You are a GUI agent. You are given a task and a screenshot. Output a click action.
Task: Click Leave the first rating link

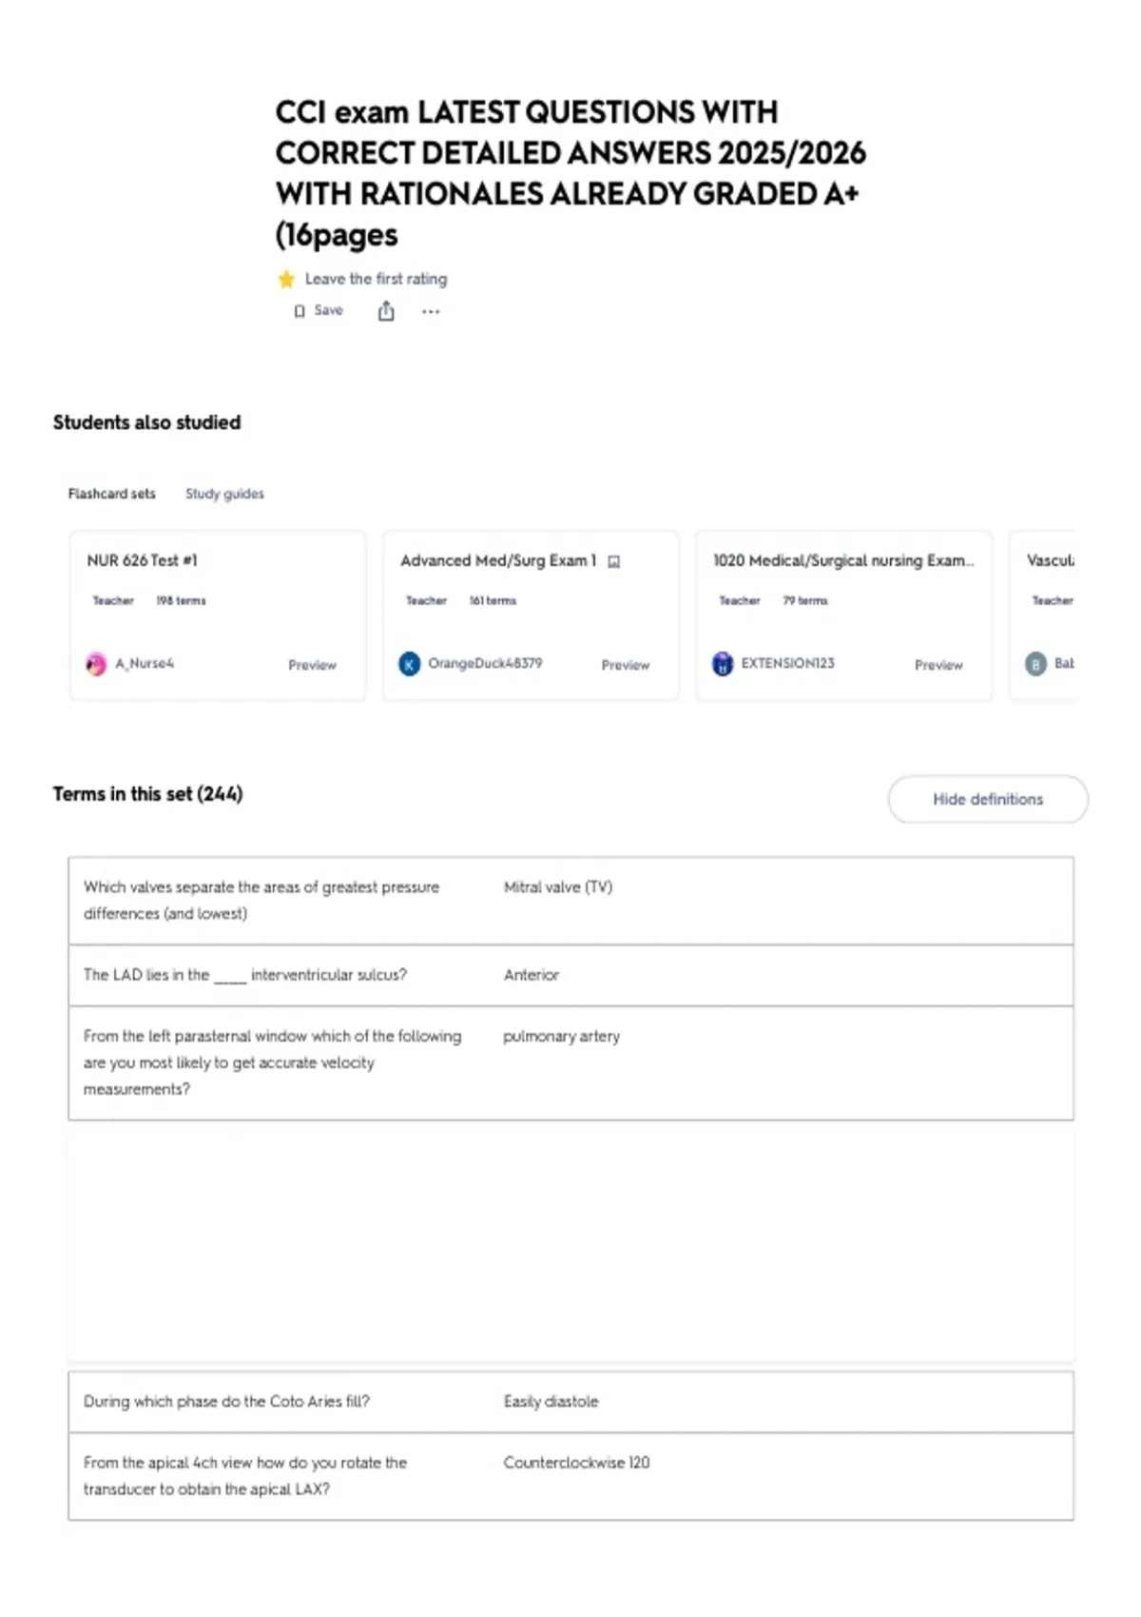pos(376,279)
